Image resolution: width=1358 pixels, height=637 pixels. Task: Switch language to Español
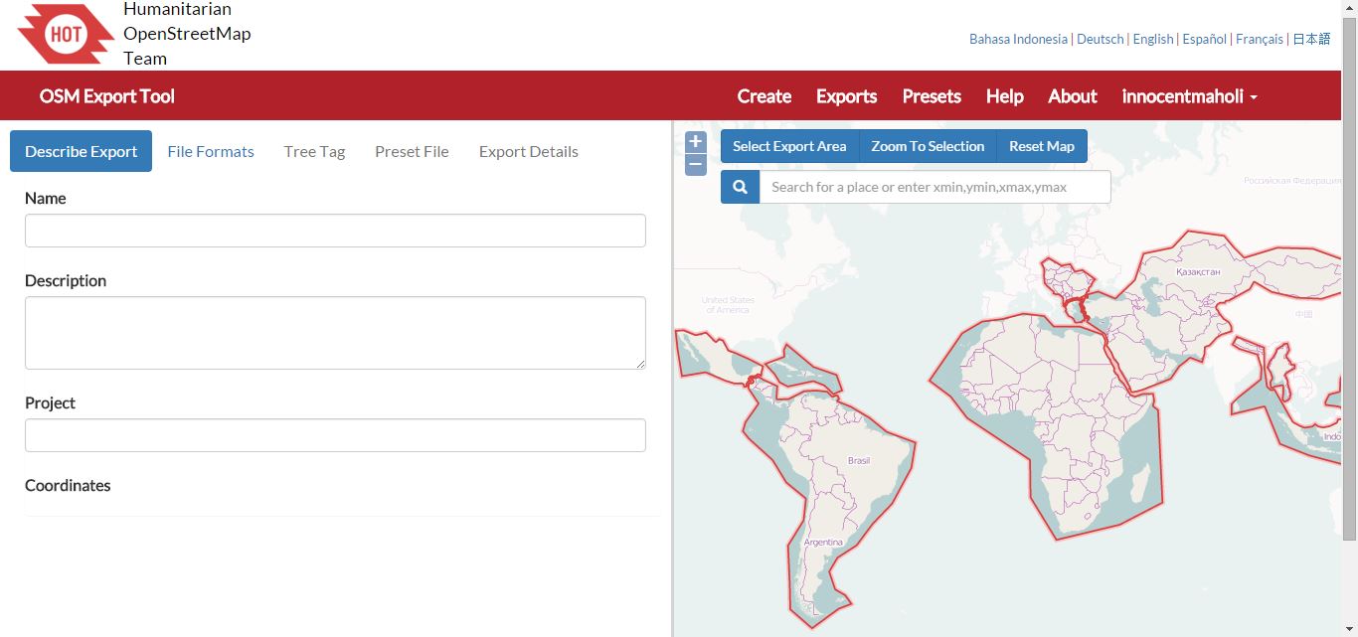tap(1205, 39)
